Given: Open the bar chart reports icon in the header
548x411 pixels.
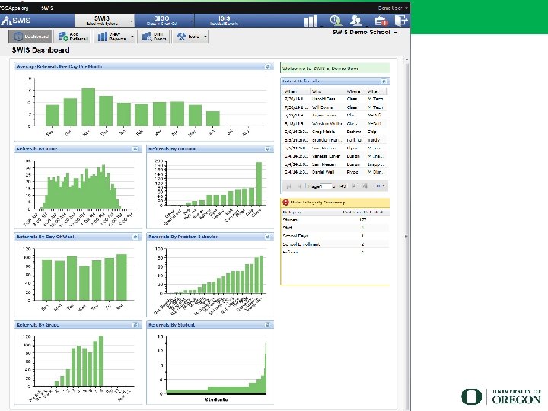Looking at the screenshot, I should (x=311, y=21).
